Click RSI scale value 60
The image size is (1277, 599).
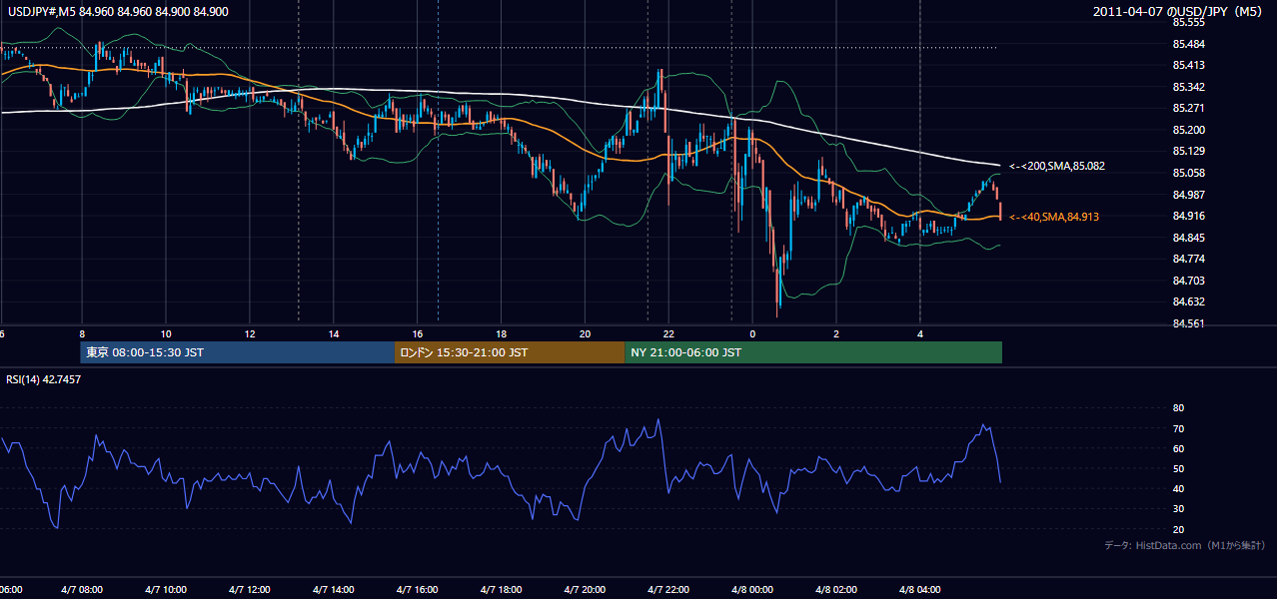point(1178,448)
